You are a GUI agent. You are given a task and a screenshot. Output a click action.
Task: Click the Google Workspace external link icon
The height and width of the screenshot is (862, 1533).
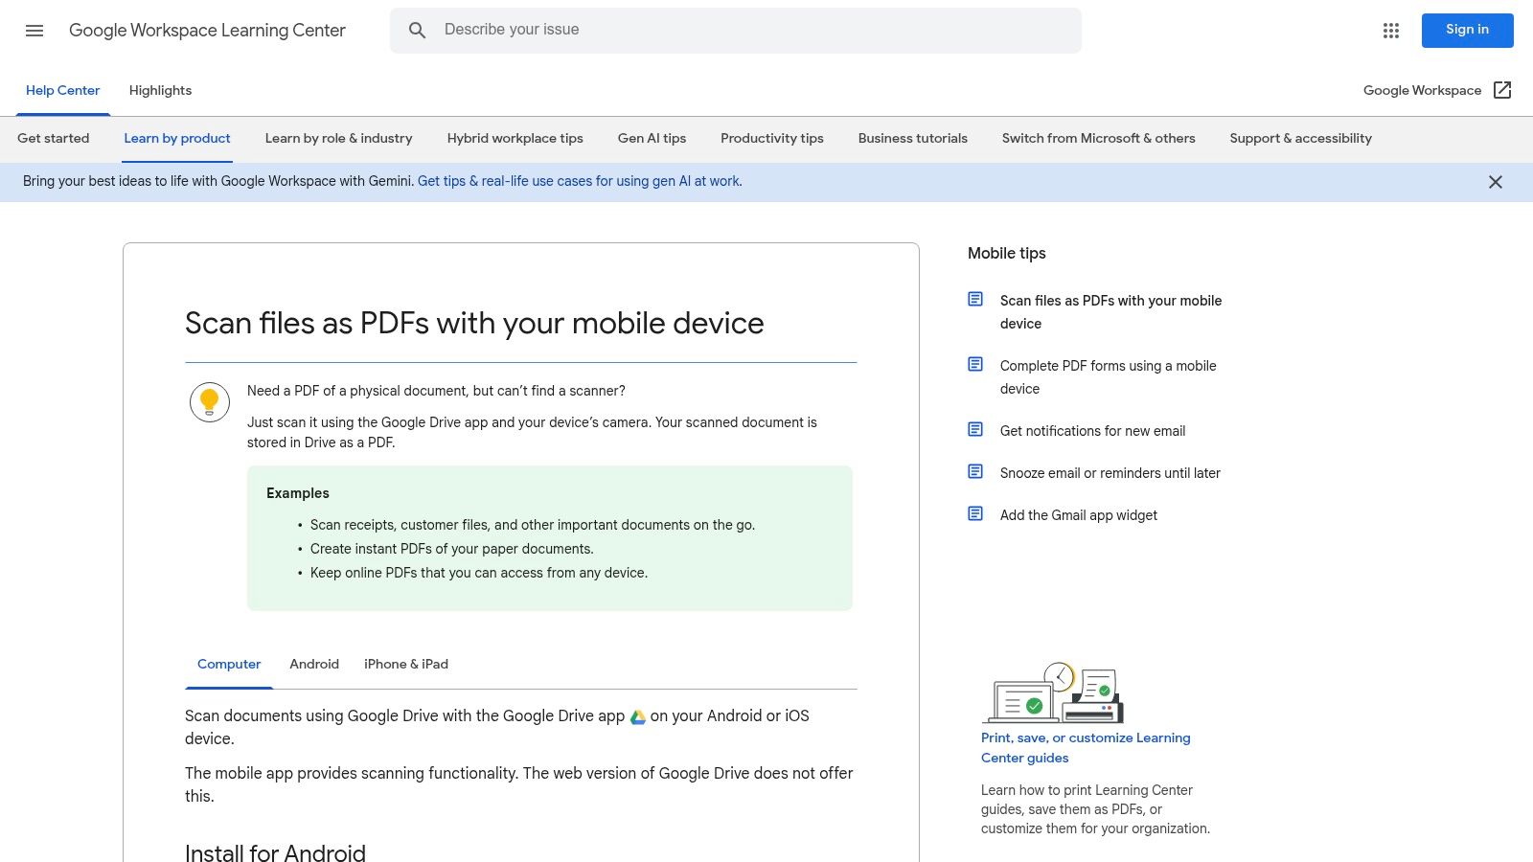coord(1502,89)
